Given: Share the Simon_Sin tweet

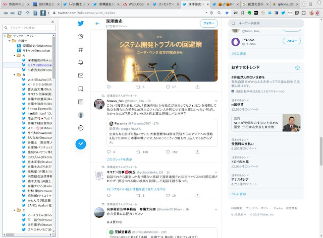Looking at the screenshot, I should coord(197,152).
